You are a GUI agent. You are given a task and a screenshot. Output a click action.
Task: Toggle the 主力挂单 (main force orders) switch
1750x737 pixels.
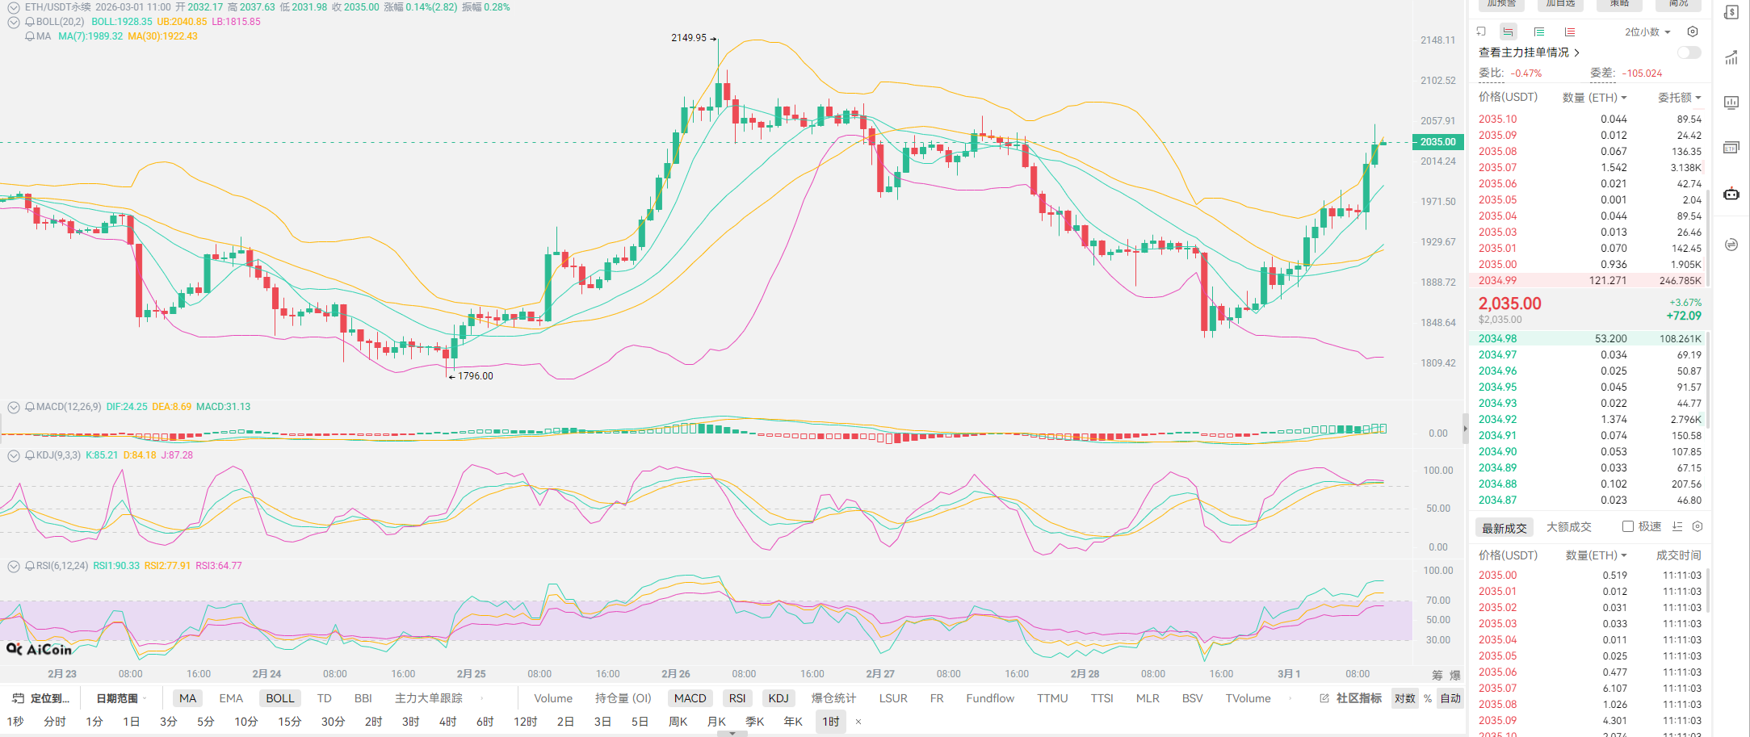pos(1689,52)
